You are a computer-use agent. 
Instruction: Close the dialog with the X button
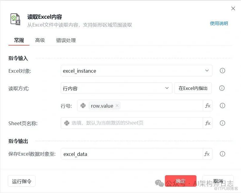tap(233, 8)
